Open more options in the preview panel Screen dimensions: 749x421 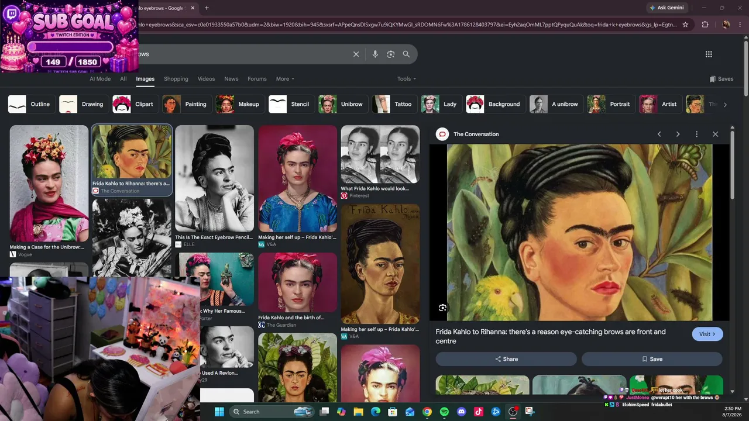[x=696, y=134]
